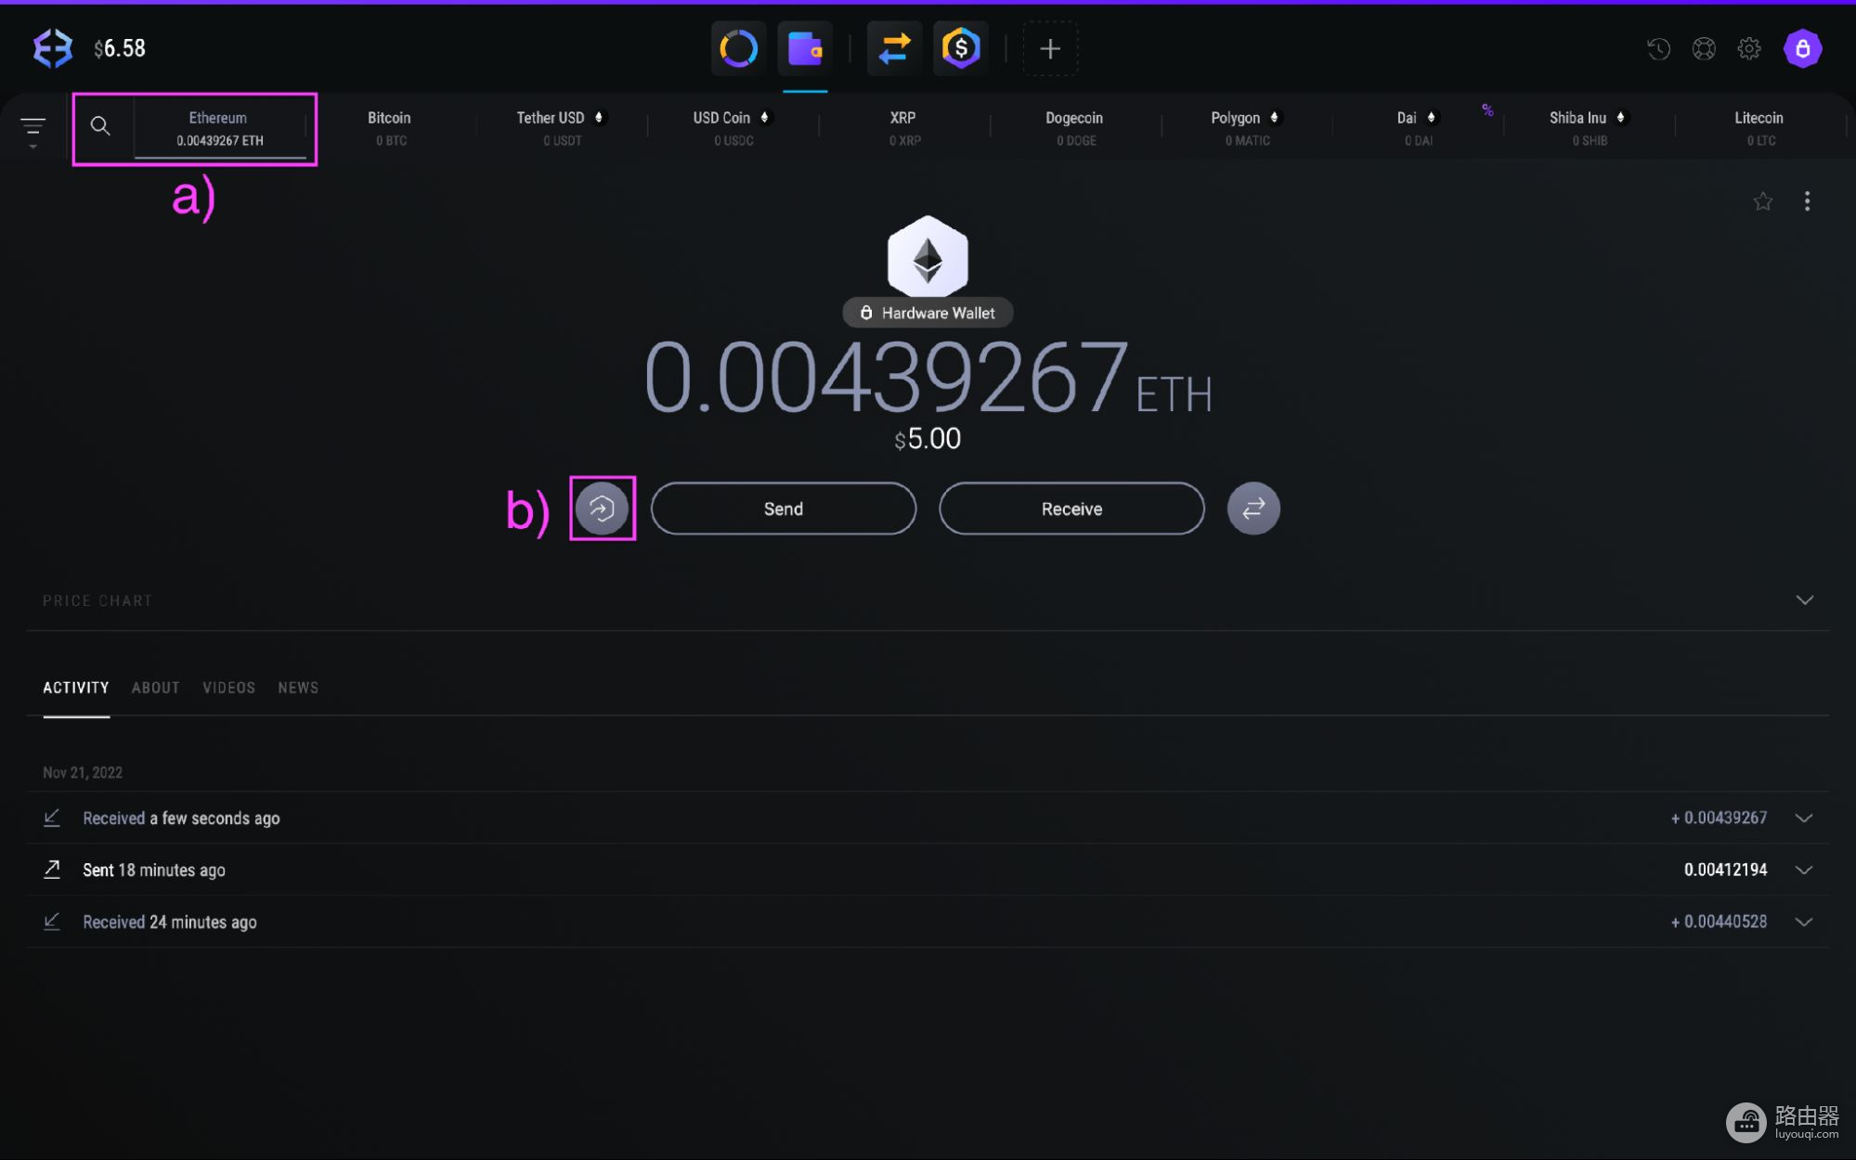Click the Exodus logo in the top bar
Screen dimensions: 1856x1160
click(x=53, y=48)
